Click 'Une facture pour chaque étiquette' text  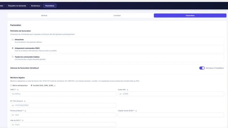click(x=30, y=59)
